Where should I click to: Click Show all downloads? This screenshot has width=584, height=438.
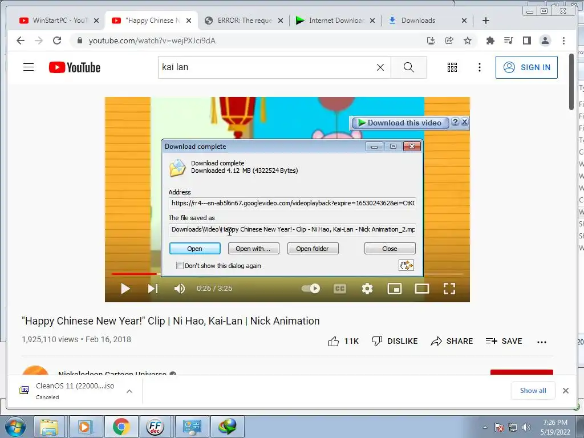[533, 390]
